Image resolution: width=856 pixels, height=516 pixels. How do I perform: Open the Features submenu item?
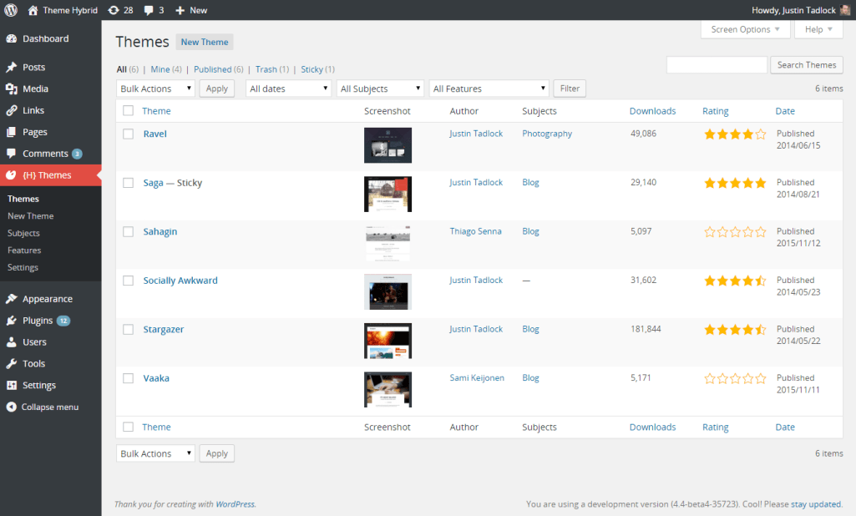(24, 250)
